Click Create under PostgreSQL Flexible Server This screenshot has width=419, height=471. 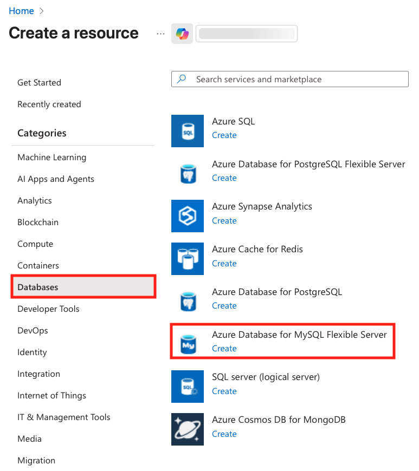pyautogui.click(x=224, y=178)
